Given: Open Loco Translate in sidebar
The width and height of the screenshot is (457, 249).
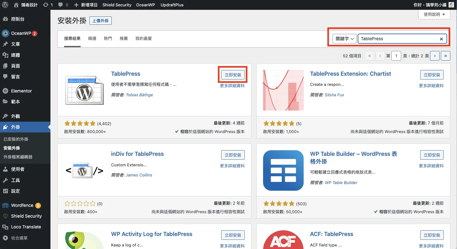Looking at the screenshot, I should (25, 227).
